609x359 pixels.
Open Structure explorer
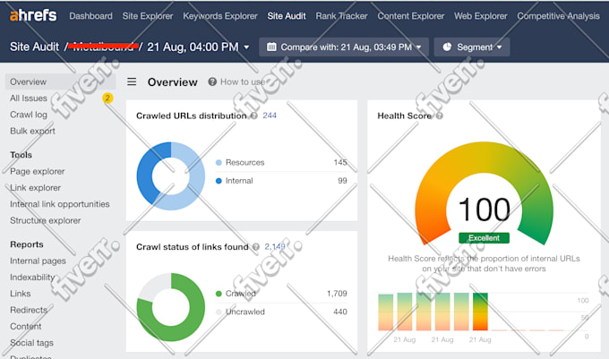pos(46,220)
